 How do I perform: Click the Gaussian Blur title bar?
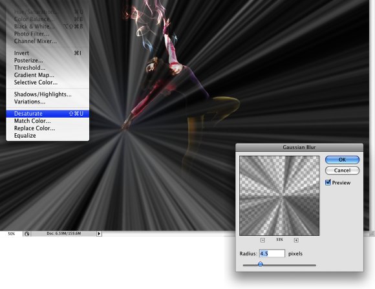pyautogui.click(x=299, y=147)
